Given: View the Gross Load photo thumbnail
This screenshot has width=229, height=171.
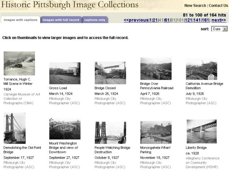Looking at the screenshot, I should click(x=65, y=73).
